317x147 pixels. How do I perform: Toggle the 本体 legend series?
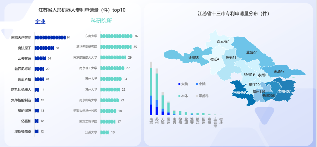click(x=179, y=96)
